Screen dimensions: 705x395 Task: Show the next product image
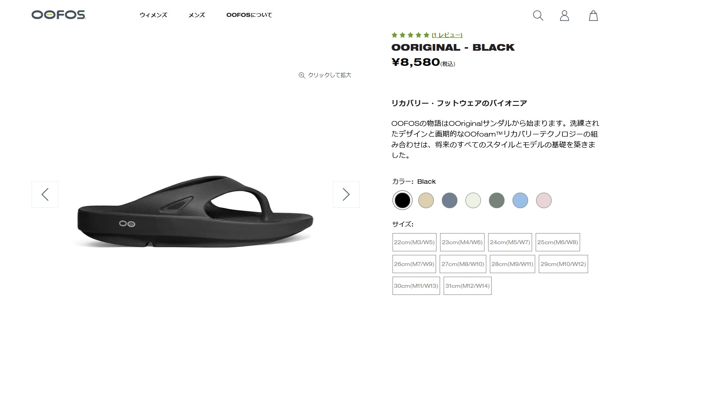pyautogui.click(x=346, y=194)
